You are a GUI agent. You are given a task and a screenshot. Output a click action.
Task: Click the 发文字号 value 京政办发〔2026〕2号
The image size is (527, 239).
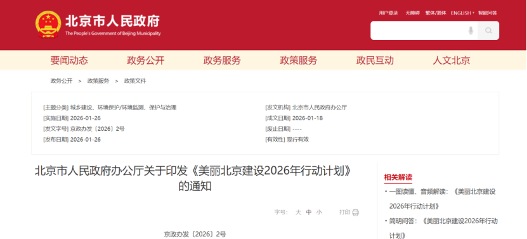tap(98, 129)
